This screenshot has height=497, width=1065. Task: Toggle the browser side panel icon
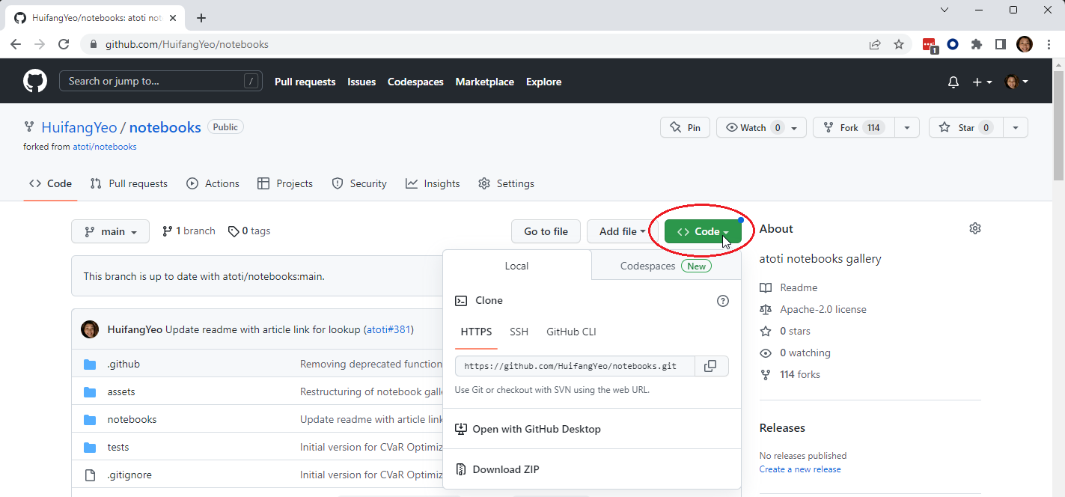point(1001,44)
